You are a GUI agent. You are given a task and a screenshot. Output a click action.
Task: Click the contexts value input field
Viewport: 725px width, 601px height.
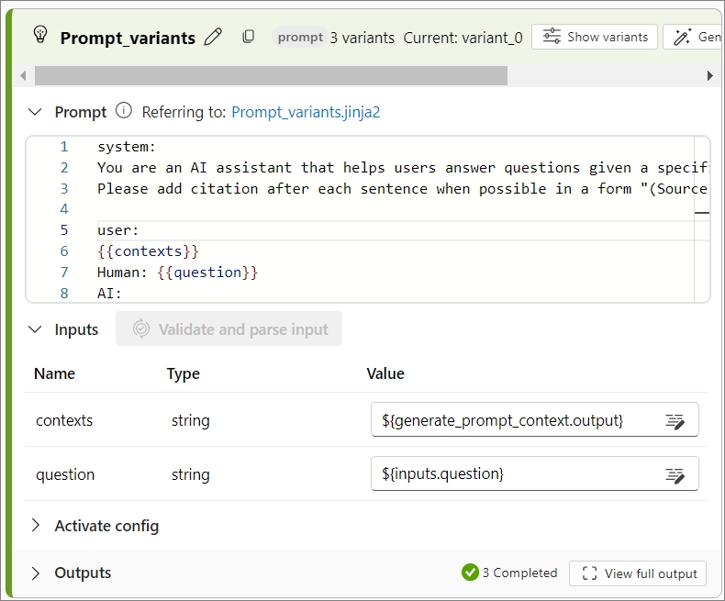pos(534,419)
